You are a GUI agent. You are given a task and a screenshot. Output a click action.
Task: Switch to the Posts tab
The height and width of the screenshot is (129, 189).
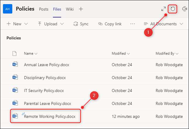point(44,9)
